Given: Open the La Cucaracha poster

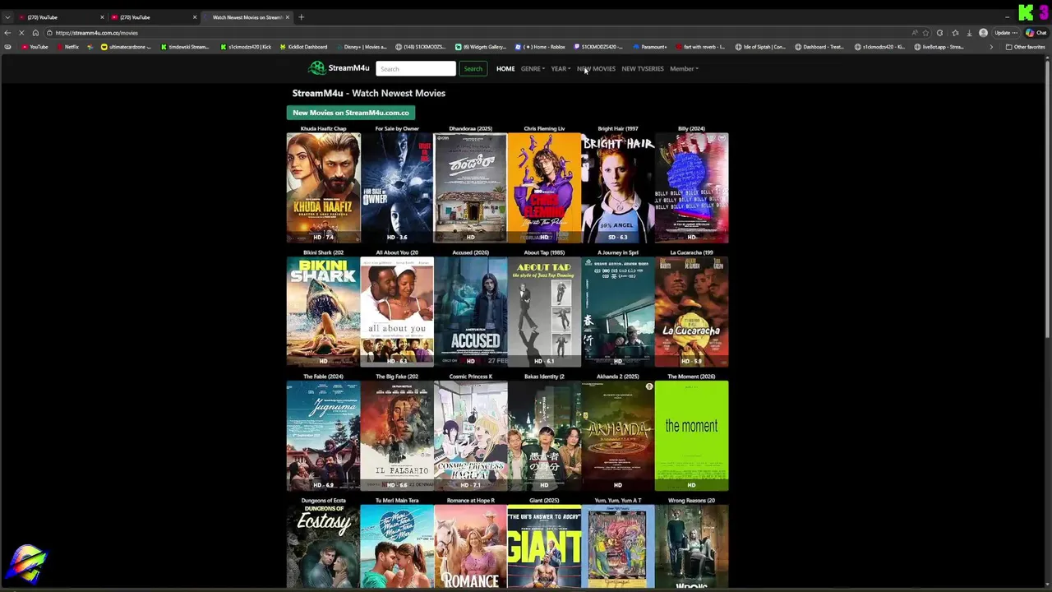Looking at the screenshot, I should [x=691, y=312].
